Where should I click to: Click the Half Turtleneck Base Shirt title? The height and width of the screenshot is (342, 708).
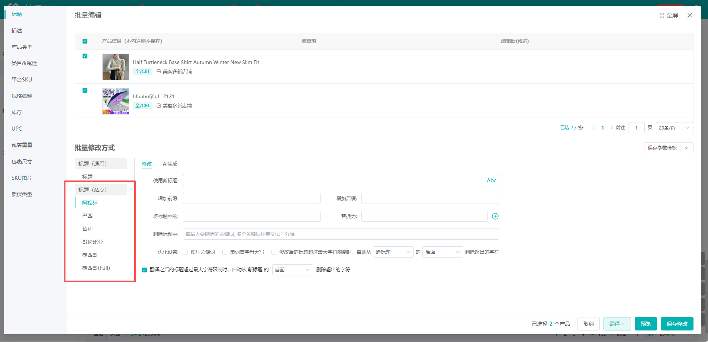(196, 62)
